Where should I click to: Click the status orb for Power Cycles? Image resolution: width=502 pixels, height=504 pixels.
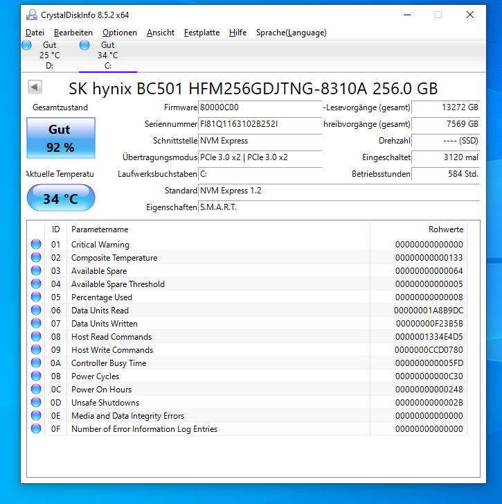point(36,376)
